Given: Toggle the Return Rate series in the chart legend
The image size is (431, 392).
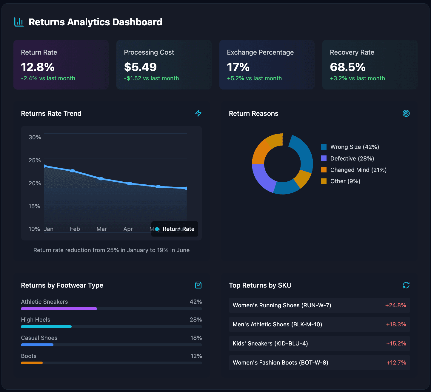Looking at the screenshot, I should point(175,229).
